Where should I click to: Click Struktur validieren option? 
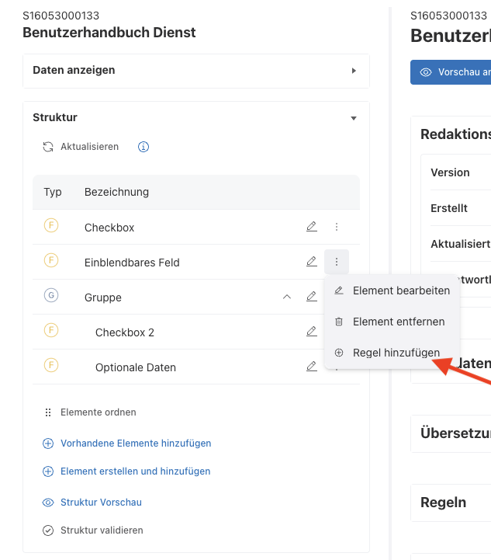(x=101, y=530)
